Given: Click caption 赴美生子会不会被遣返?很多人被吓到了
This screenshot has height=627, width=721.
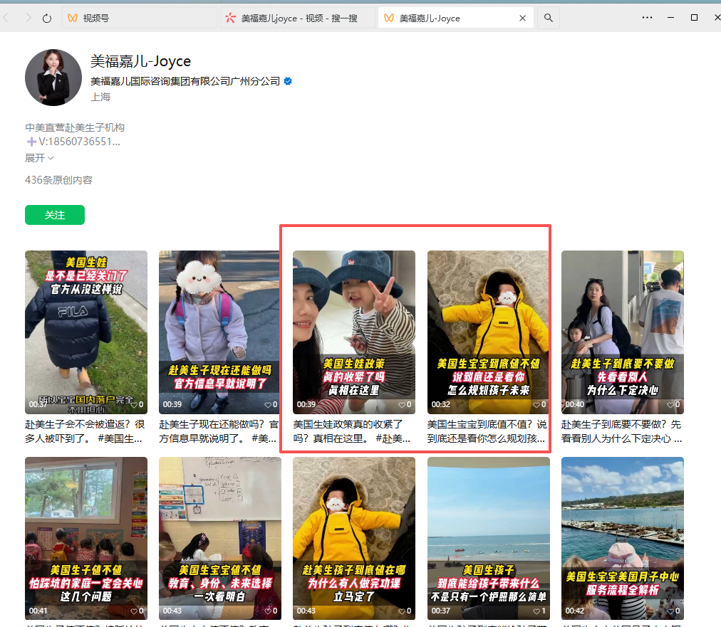Looking at the screenshot, I should coord(85,431).
